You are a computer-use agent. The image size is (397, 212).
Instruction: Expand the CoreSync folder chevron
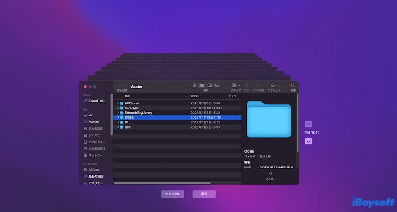pos(118,108)
